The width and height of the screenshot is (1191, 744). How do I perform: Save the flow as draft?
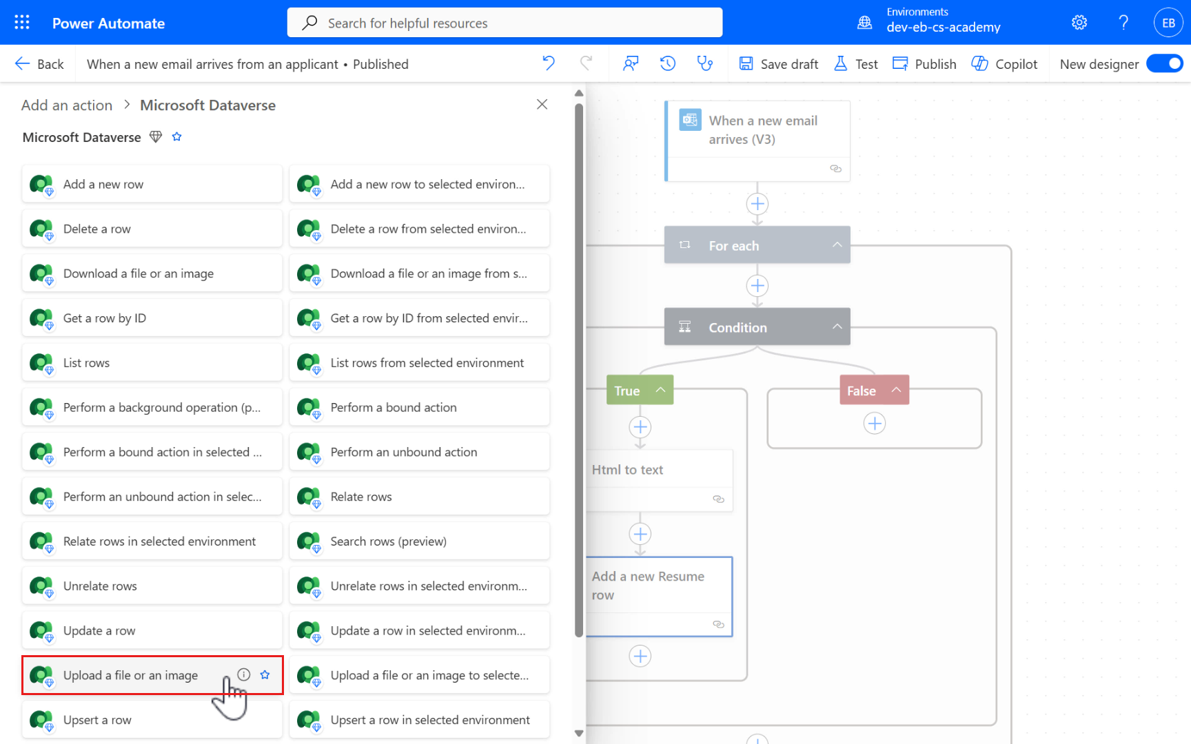point(778,63)
